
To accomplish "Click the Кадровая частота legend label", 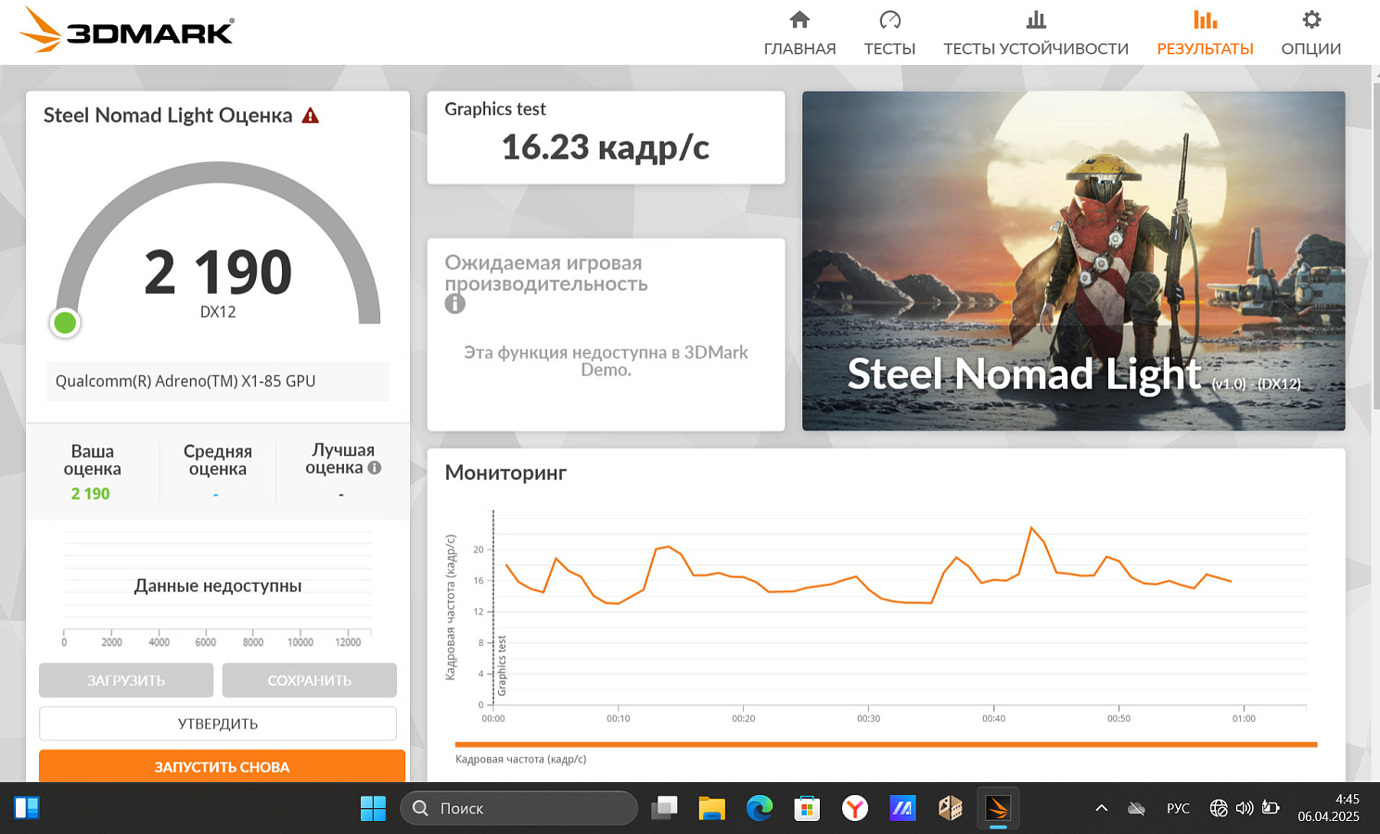I will pyautogui.click(x=520, y=759).
